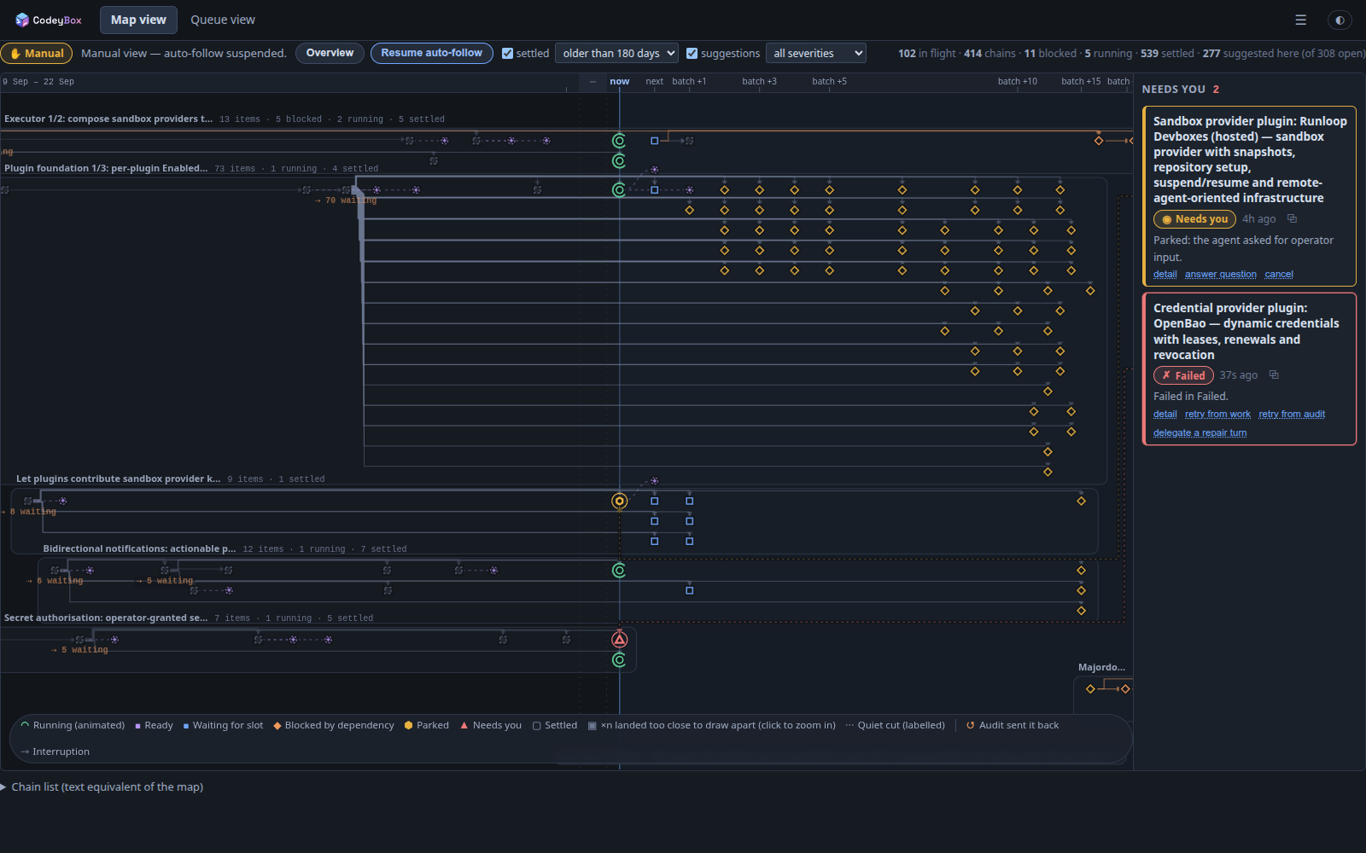
Task: Click the CodeyBox logo icon
Action: pos(22,20)
